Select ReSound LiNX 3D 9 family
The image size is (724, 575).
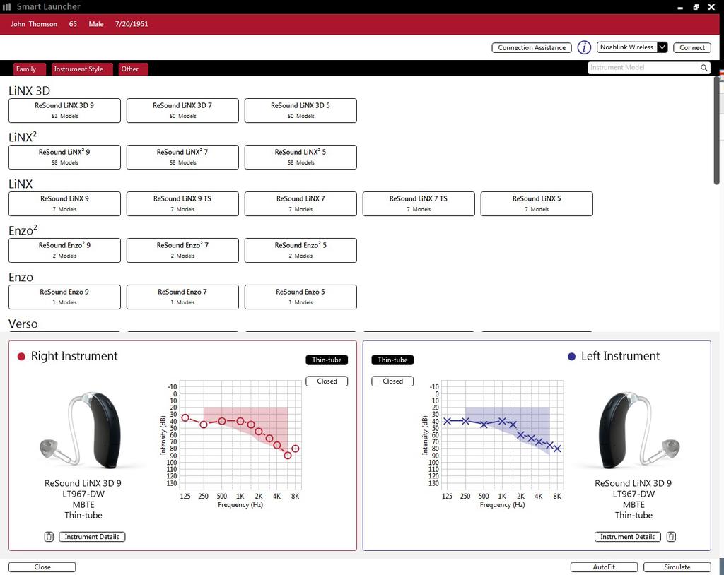(x=64, y=110)
